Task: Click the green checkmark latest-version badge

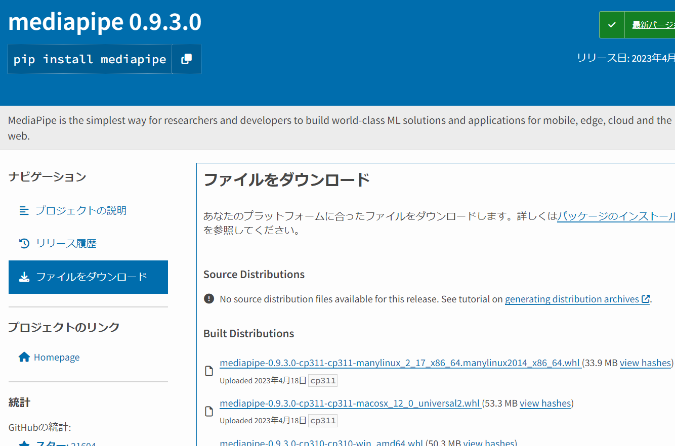Action: point(612,25)
